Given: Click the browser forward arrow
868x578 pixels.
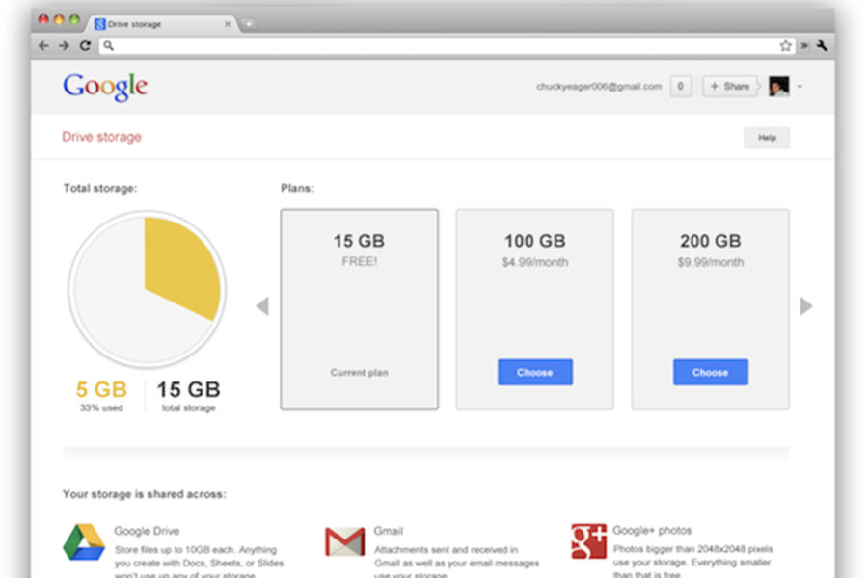Looking at the screenshot, I should pyautogui.click(x=64, y=45).
